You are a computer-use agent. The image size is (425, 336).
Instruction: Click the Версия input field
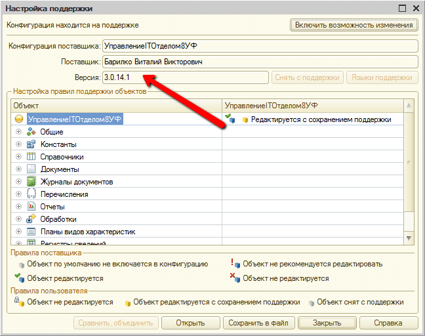tap(186, 77)
